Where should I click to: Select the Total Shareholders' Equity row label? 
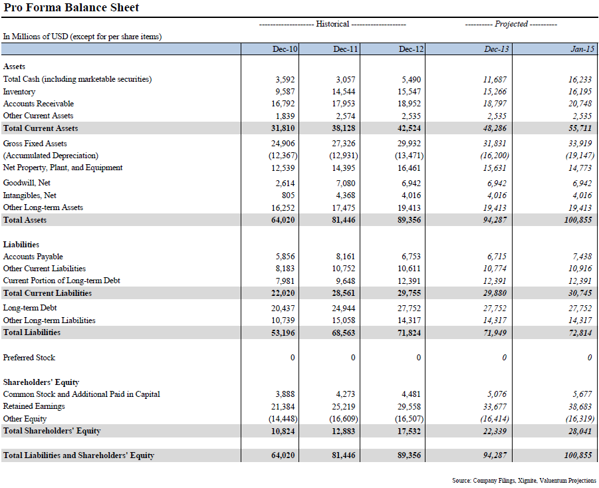[x=51, y=430]
